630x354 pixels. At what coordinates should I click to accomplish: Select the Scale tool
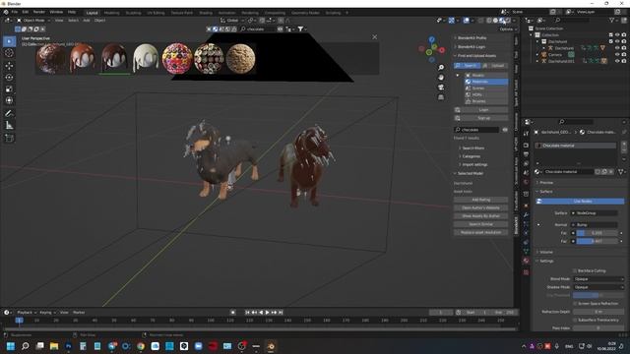pyautogui.click(x=9, y=88)
